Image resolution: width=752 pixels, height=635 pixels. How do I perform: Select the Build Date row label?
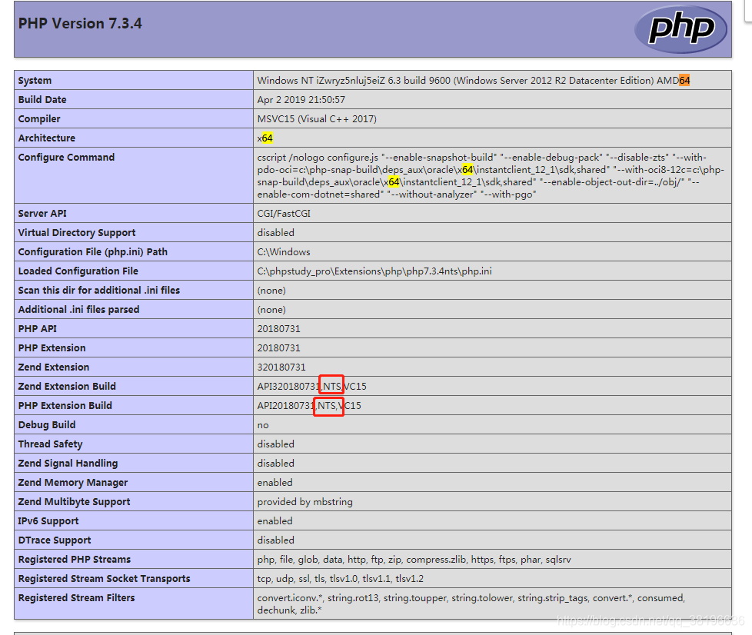(x=42, y=99)
